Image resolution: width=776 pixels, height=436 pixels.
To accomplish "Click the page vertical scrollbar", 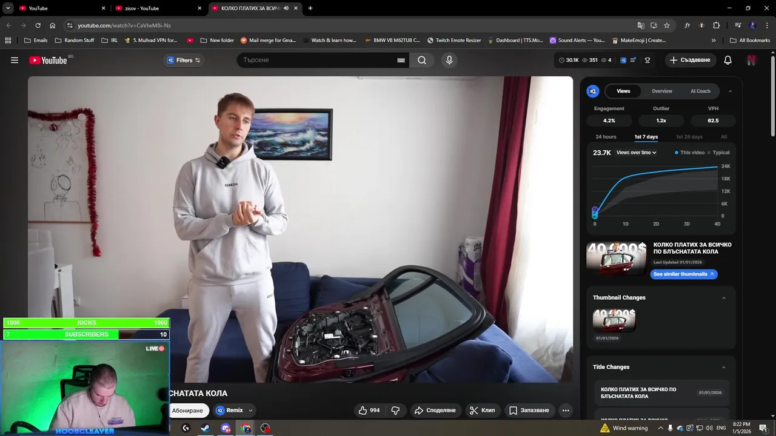I will pyautogui.click(x=772, y=97).
